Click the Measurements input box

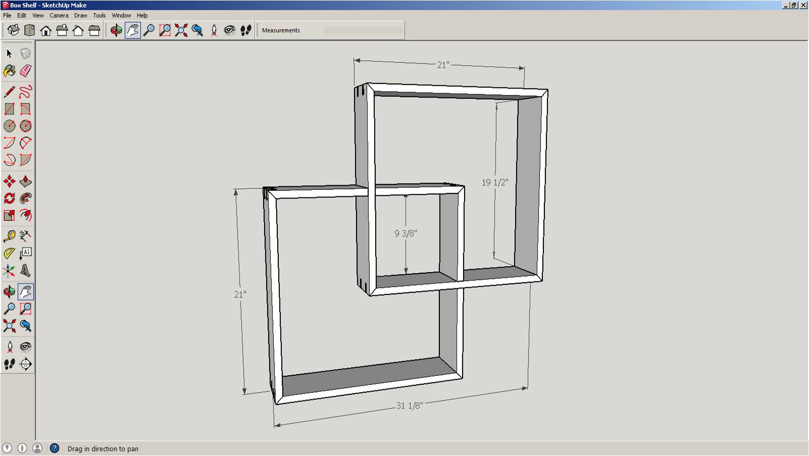pyautogui.click(x=363, y=30)
